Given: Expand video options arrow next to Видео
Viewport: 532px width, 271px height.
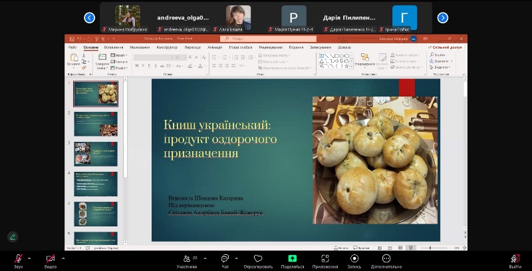Looking at the screenshot, I should (x=63, y=258).
